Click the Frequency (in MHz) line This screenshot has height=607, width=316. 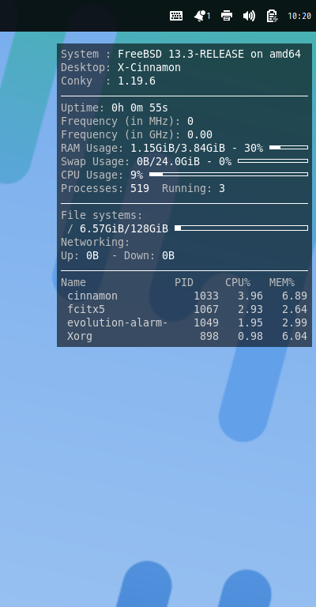click(127, 121)
